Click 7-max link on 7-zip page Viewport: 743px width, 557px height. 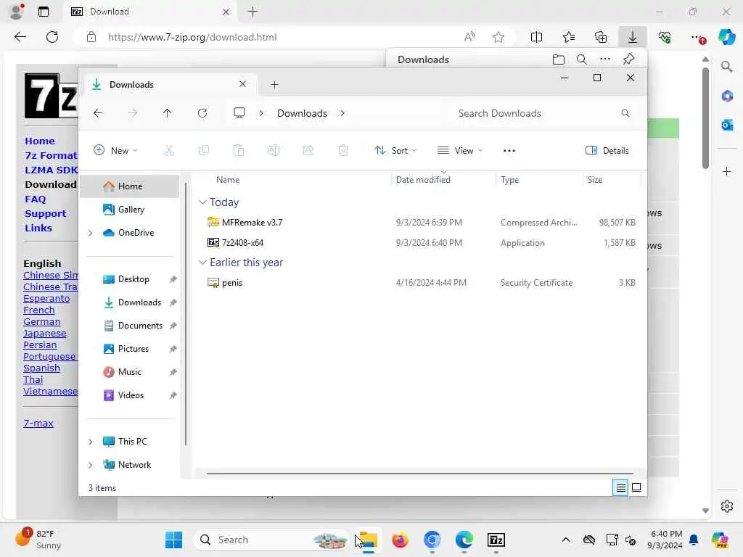(x=38, y=424)
